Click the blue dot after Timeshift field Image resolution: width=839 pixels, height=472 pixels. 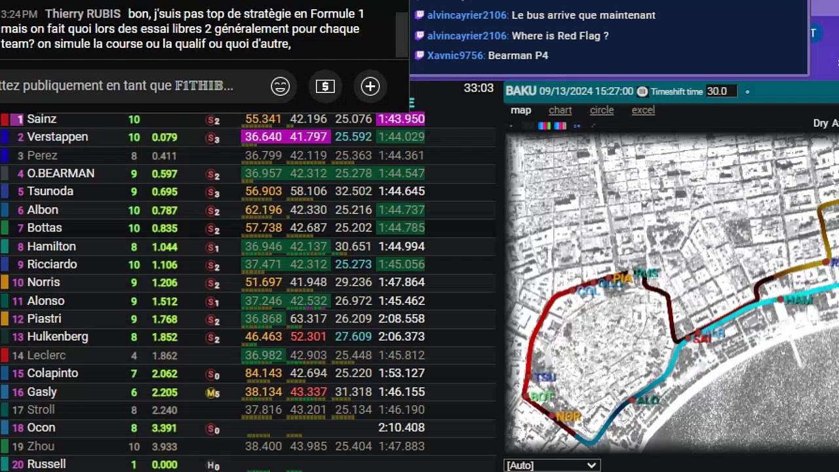click(x=747, y=92)
